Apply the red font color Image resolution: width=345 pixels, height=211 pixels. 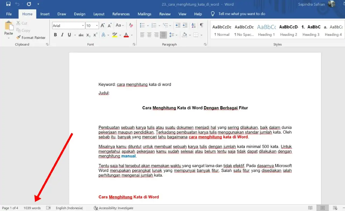pyautogui.click(x=126, y=35)
